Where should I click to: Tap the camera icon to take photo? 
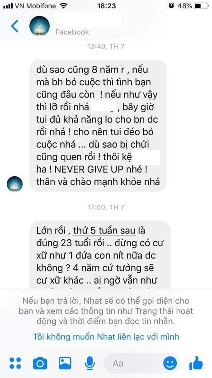[x=40, y=363]
